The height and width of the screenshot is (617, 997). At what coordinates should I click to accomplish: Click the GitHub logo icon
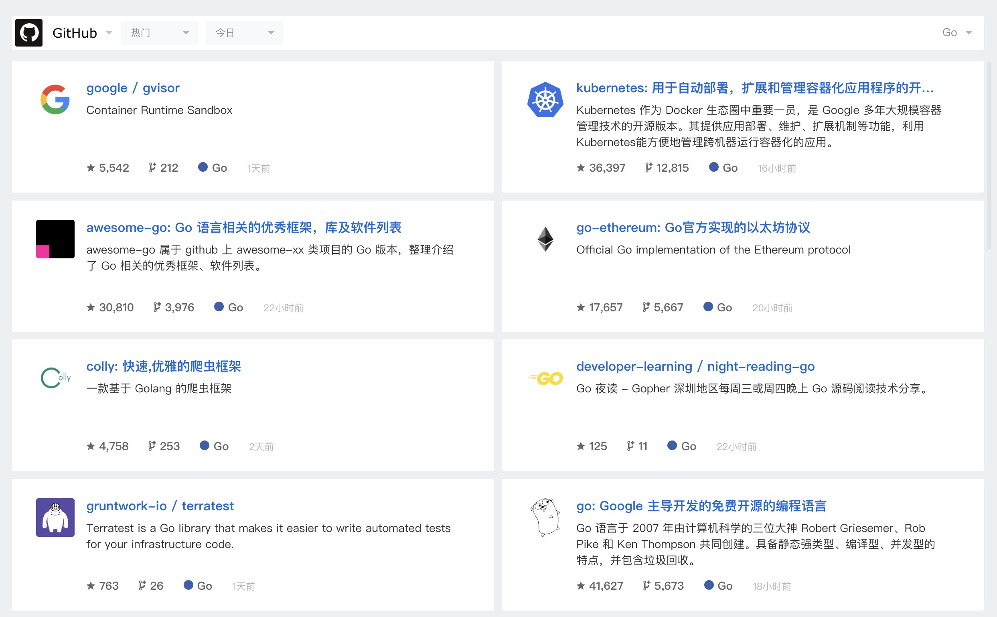(28, 32)
